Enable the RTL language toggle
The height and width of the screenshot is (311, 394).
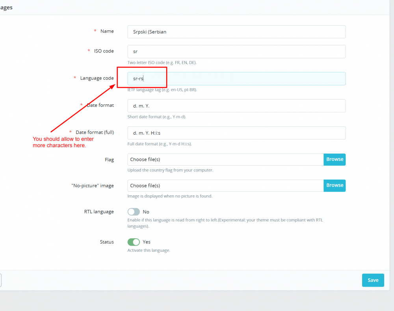coord(134,211)
